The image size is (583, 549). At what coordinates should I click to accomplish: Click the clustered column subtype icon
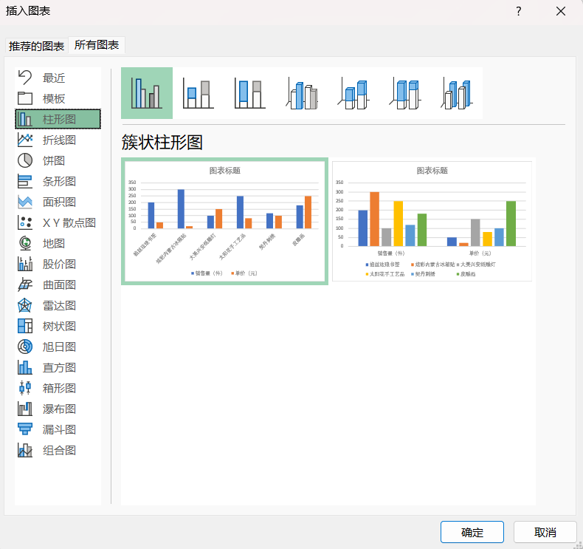[x=147, y=94]
